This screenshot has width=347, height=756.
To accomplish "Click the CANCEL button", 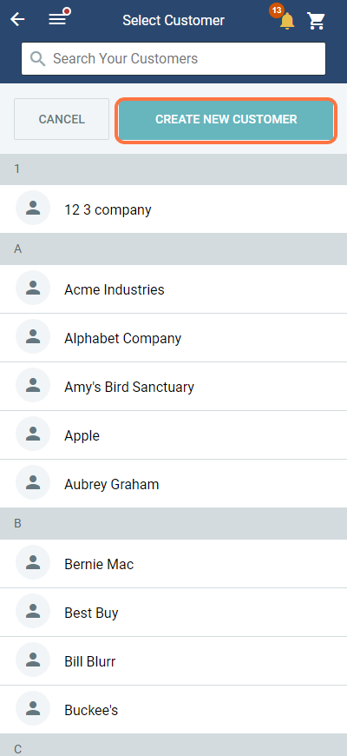I will click(x=62, y=119).
